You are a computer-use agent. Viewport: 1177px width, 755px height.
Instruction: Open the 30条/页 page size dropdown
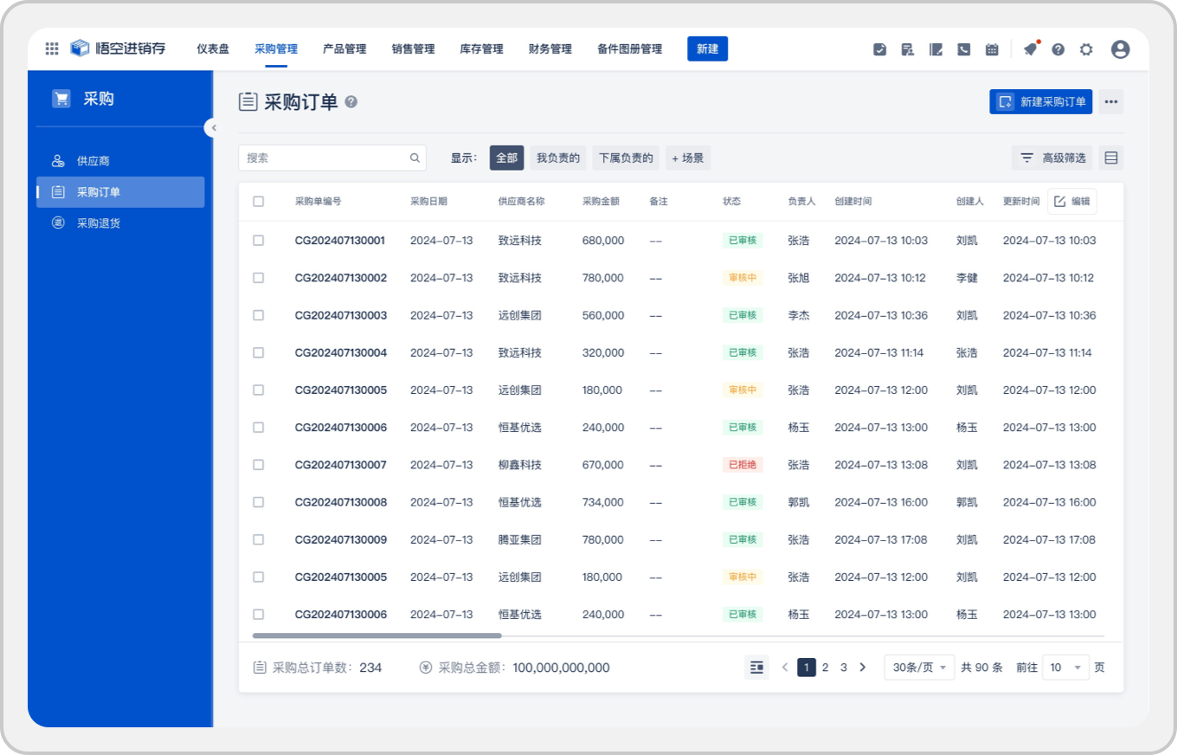[x=919, y=668]
